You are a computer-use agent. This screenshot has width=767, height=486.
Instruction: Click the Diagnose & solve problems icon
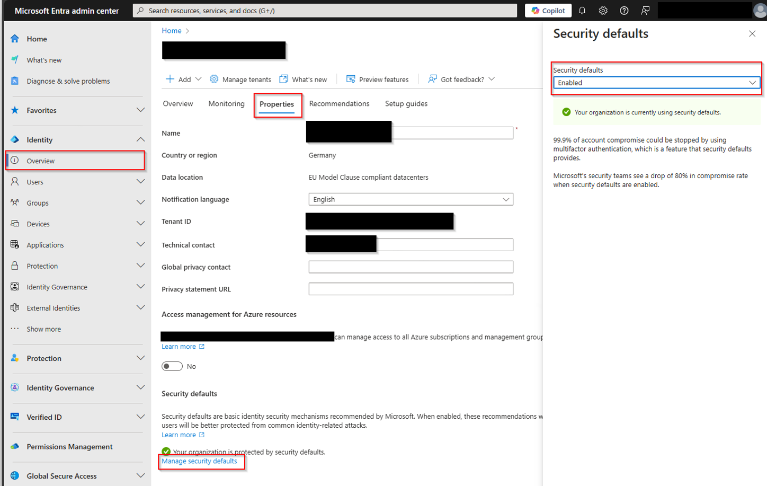click(x=15, y=81)
